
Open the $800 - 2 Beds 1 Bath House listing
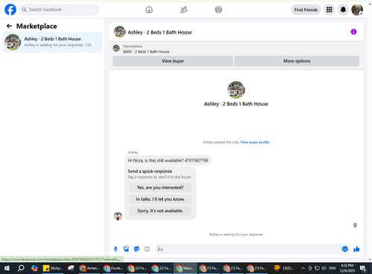[146, 51]
